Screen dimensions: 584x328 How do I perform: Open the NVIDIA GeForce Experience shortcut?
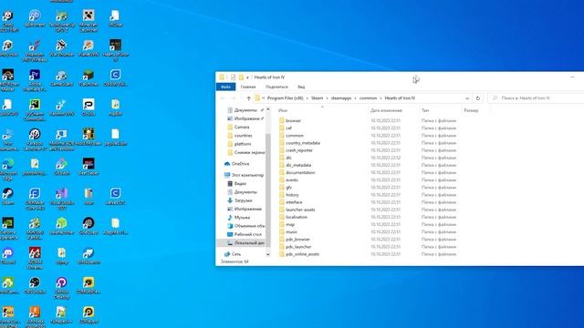(x=8, y=229)
